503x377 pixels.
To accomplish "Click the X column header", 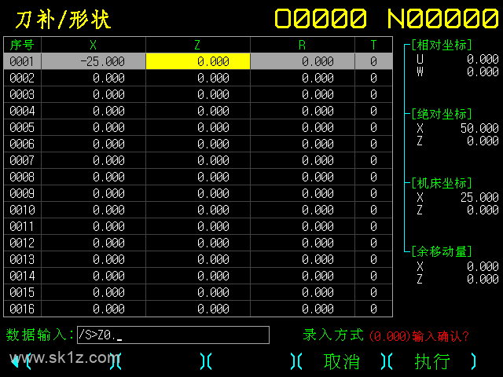I will [94, 45].
